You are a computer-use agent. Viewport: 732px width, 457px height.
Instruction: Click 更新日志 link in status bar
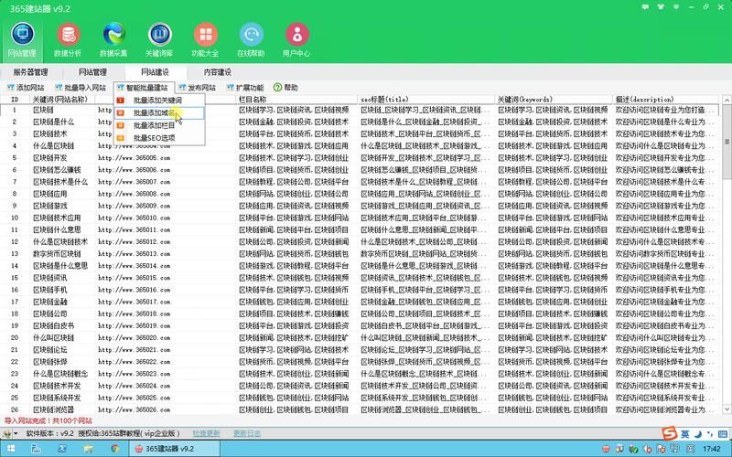[247, 433]
